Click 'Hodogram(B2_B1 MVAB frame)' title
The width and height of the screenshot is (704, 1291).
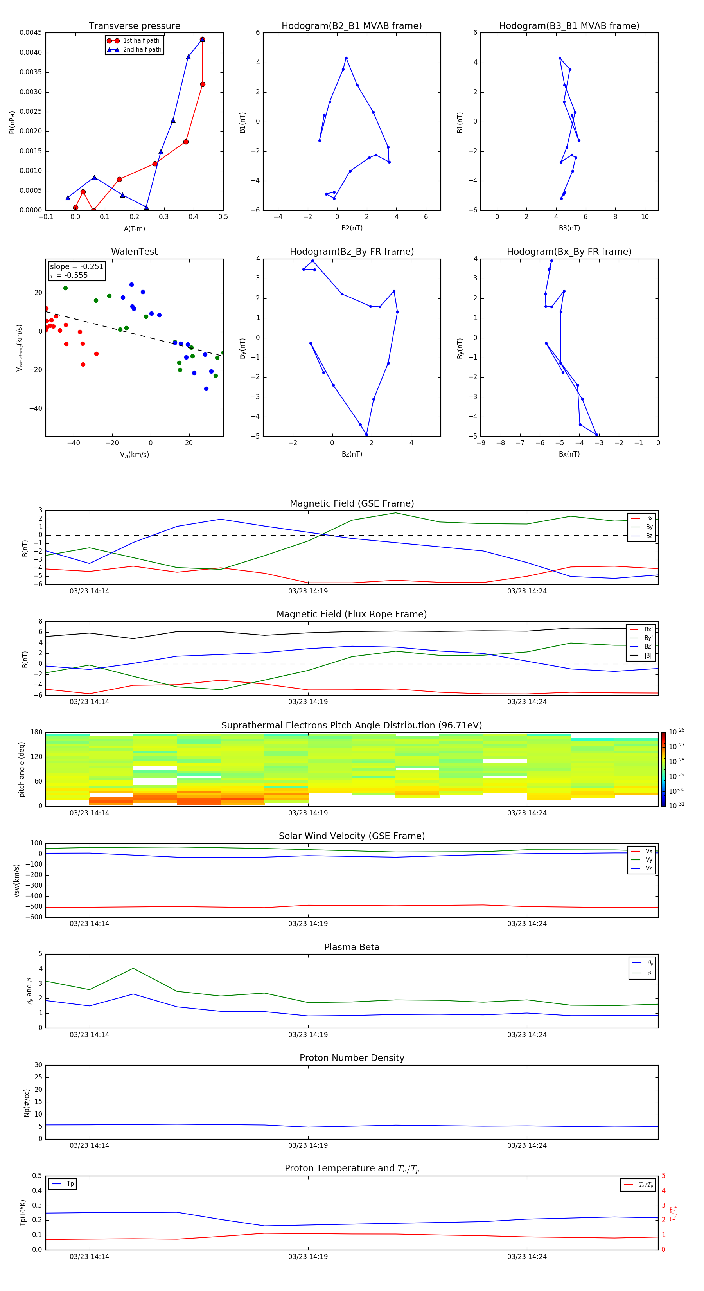point(352,26)
